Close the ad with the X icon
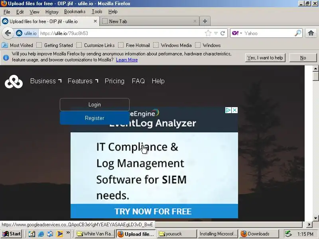 pos(234,110)
